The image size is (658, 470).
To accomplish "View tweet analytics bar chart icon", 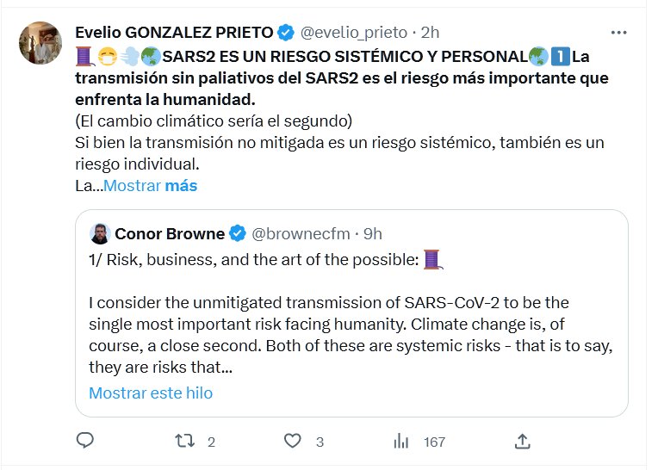I will pos(400,442).
